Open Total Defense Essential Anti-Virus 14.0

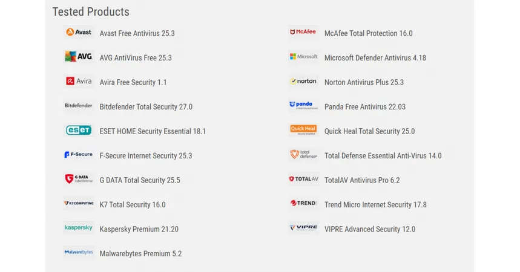383,156
